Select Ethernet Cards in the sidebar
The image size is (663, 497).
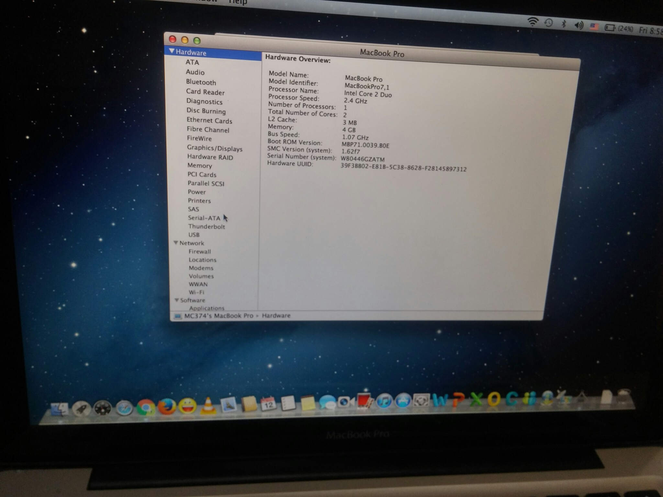click(209, 120)
